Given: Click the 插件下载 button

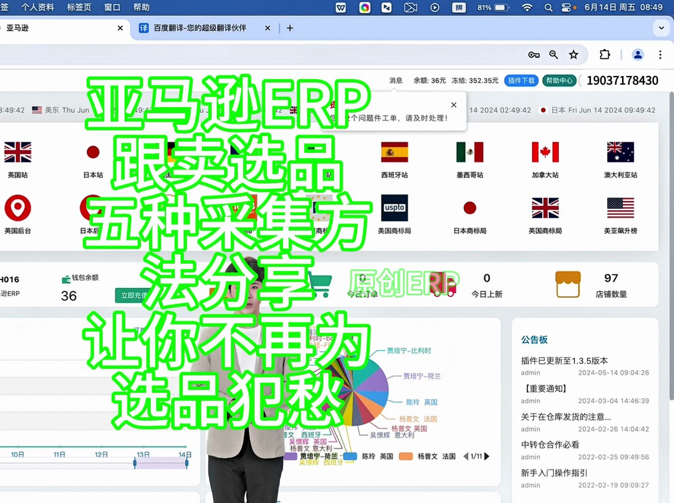Looking at the screenshot, I should pos(521,81).
